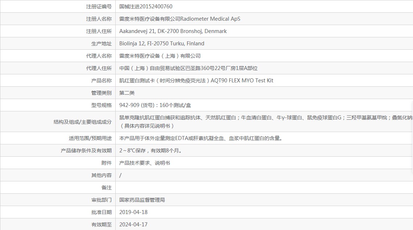Click the 型号规格 label
Screen dimensions: 413x230
[x=102, y=105]
